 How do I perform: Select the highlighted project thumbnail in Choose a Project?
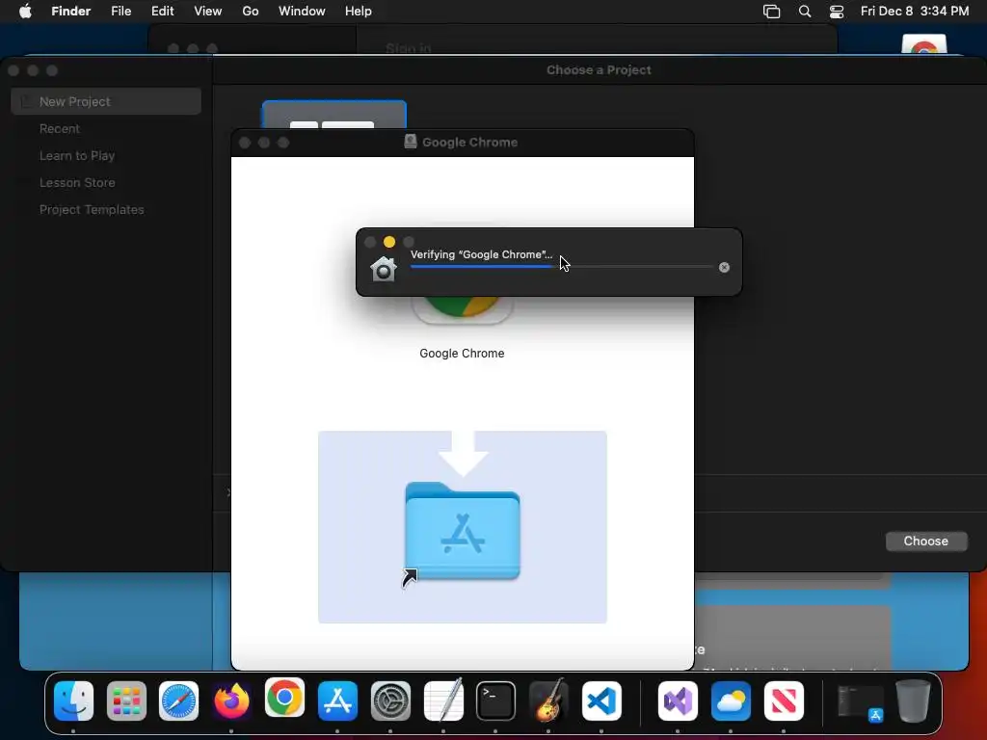pyautogui.click(x=334, y=115)
